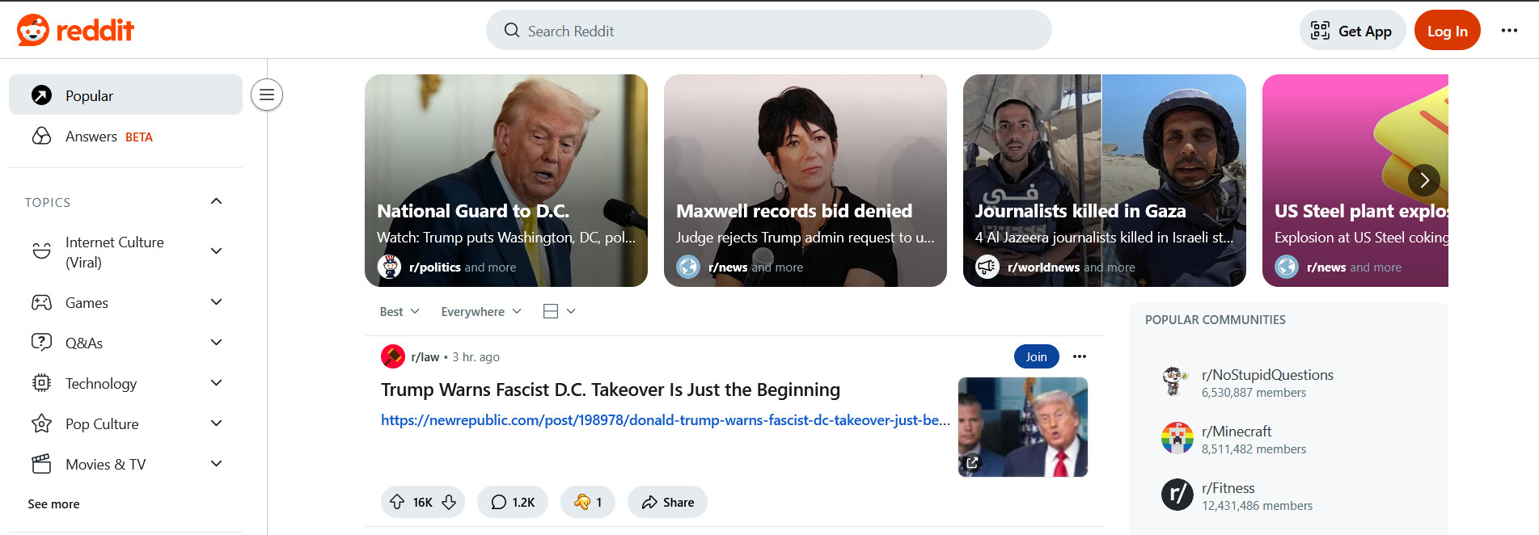Click the Games controller icon
The width and height of the screenshot is (1539, 535).
point(41,302)
